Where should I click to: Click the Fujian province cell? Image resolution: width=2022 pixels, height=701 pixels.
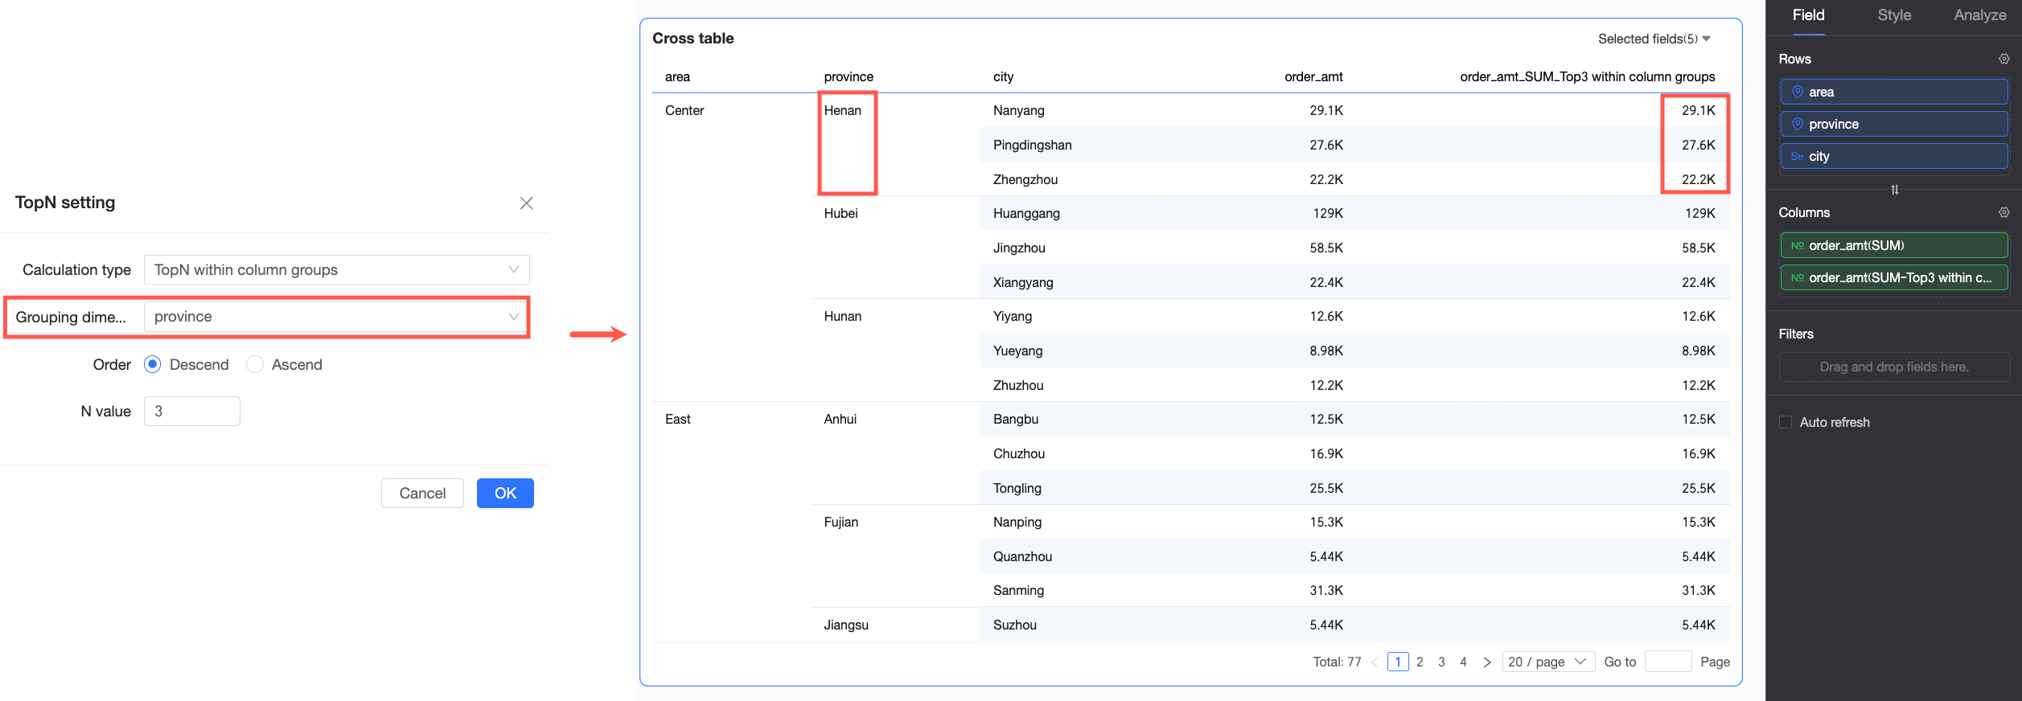click(x=840, y=522)
